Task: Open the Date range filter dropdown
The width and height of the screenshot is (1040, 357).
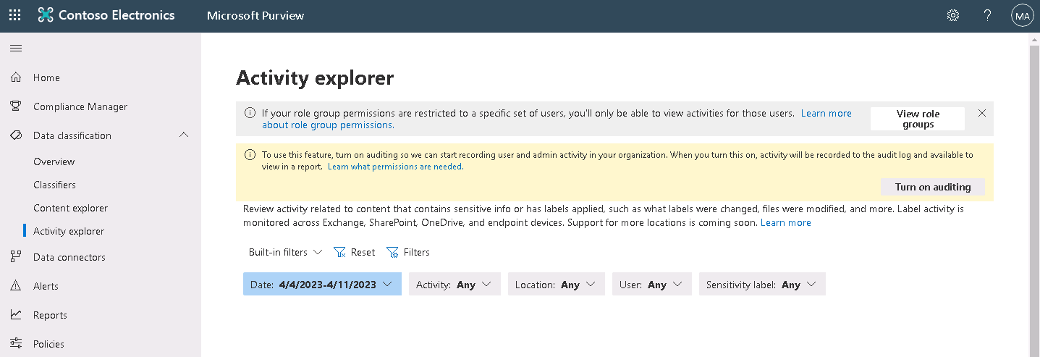Action: pyautogui.click(x=322, y=285)
